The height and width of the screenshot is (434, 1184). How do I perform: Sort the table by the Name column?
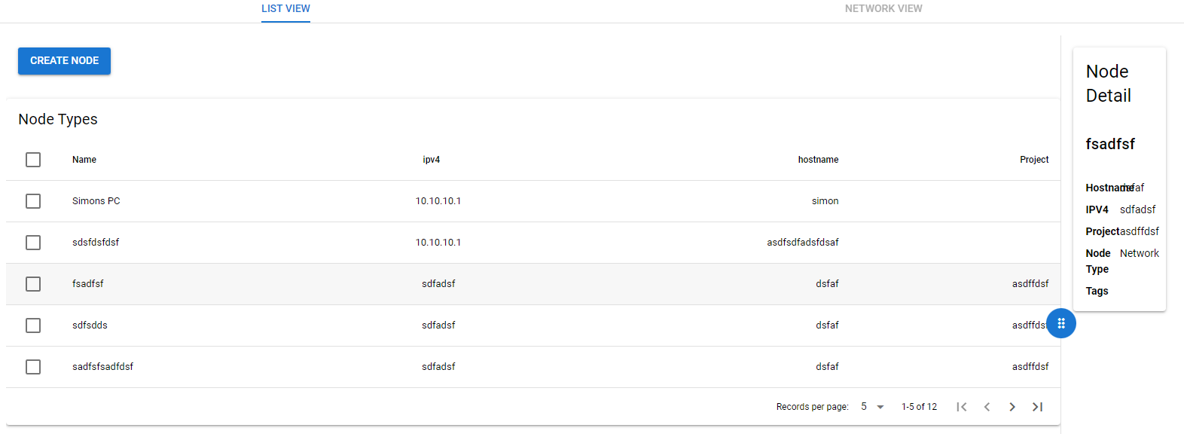84,160
